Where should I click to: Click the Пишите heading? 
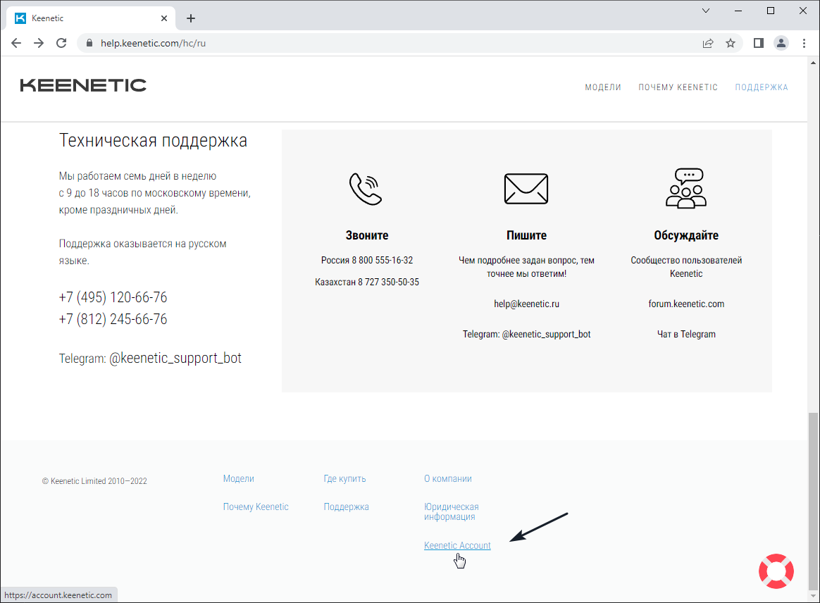click(527, 235)
